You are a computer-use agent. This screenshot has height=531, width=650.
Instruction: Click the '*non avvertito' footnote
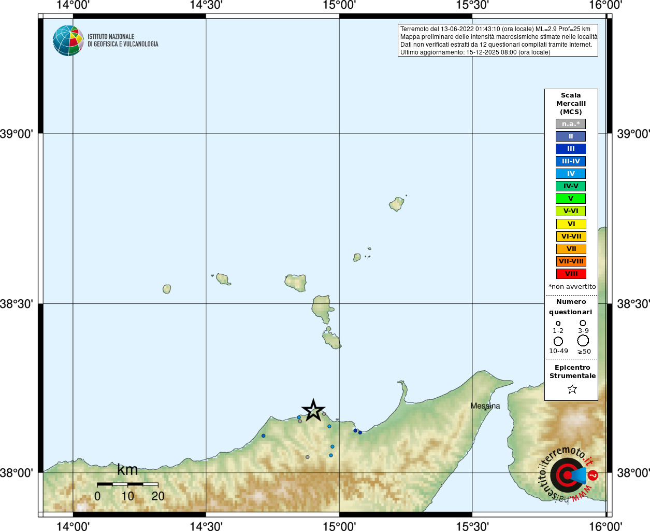coord(572,287)
